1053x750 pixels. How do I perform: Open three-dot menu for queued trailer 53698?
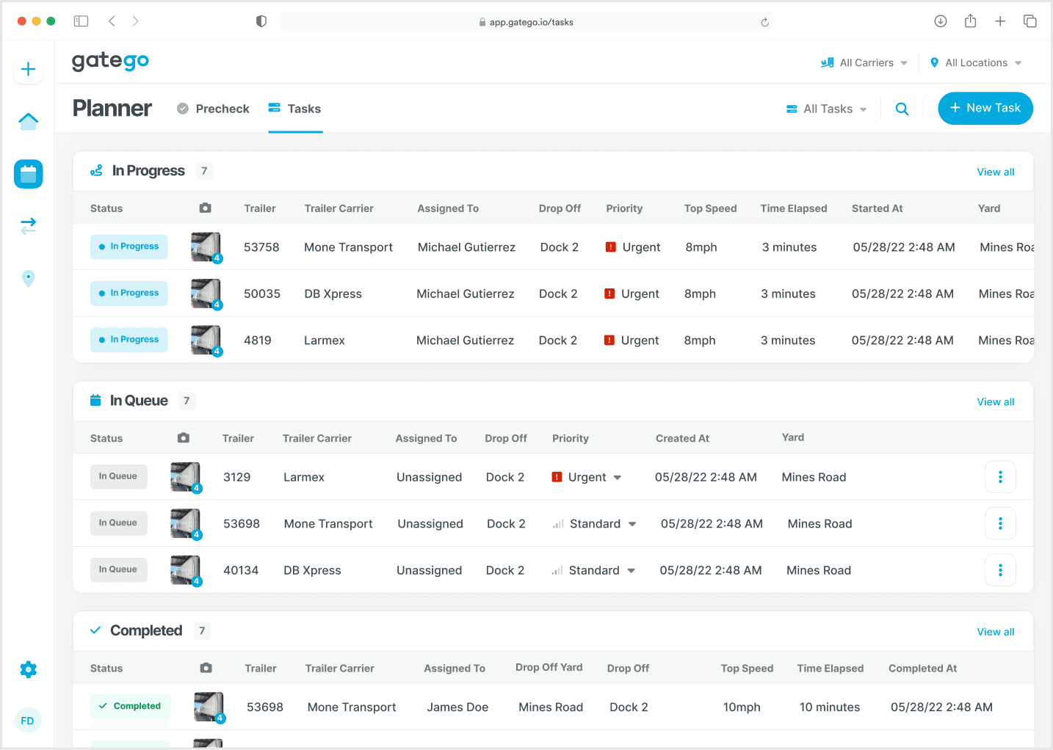(1000, 524)
